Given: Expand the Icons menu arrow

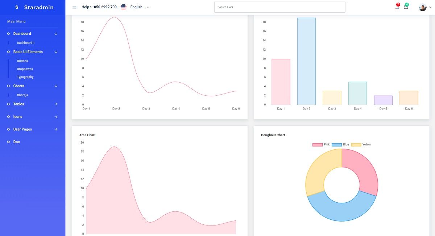Looking at the screenshot, I should click(56, 117).
